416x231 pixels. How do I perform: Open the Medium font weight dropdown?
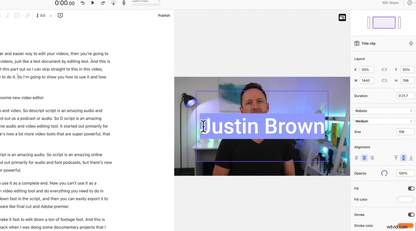click(x=384, y=121)
